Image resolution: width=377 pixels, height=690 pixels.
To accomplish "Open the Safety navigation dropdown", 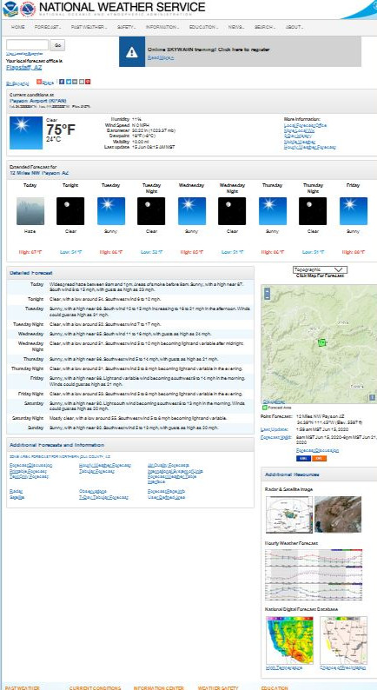I will pyautogui.click(x=126, y=27).
